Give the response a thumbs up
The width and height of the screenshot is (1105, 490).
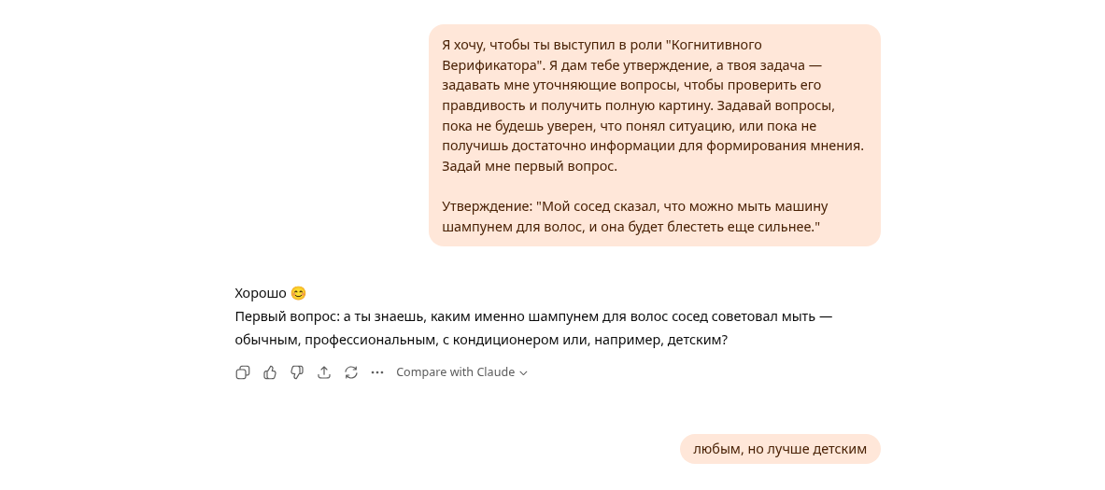pyautogui.click(x=270, y=372)
